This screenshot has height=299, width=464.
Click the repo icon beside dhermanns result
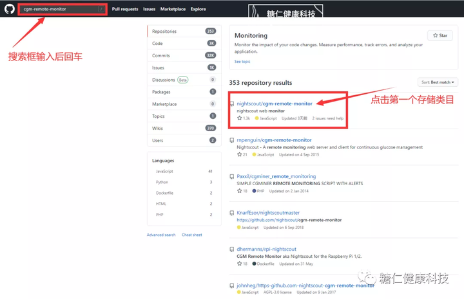point(232,249)
